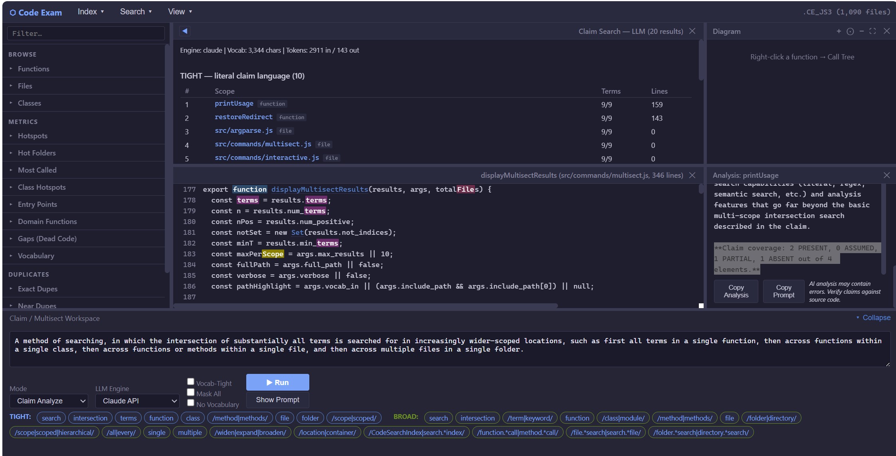Expand the Hotspots item in sidebar

coord(33,136)
